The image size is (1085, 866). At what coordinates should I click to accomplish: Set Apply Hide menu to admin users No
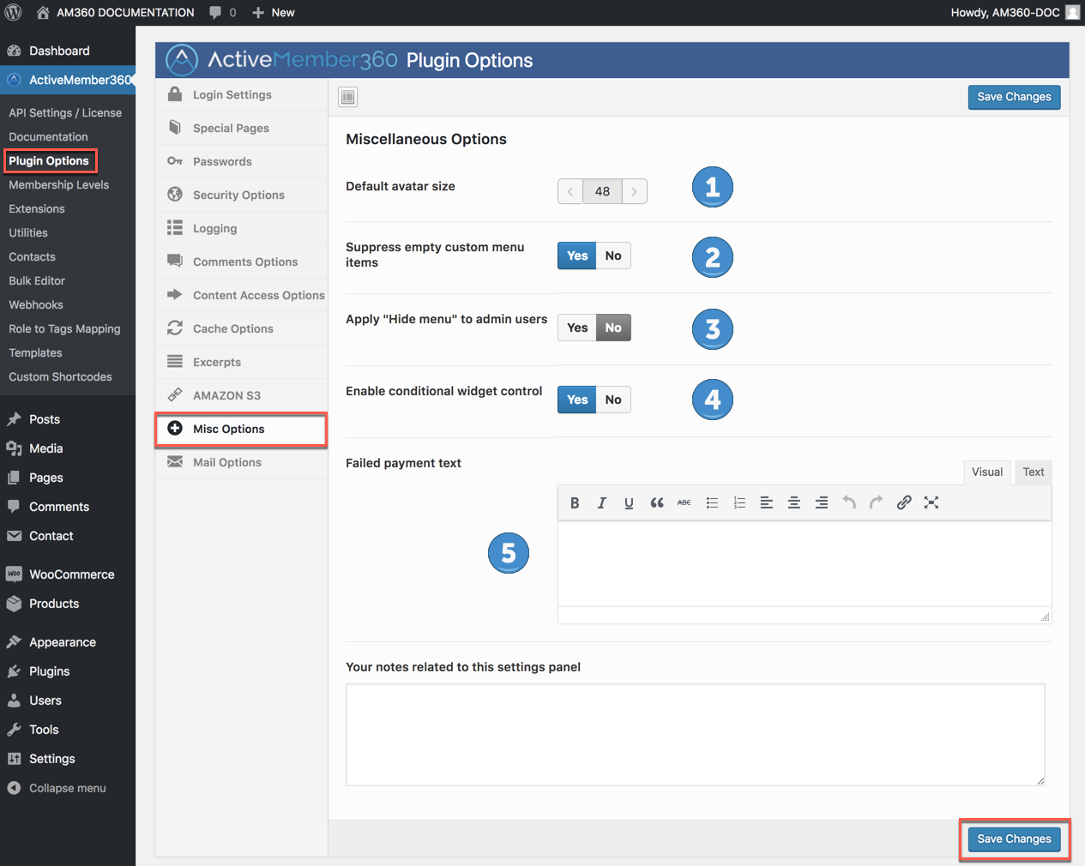coord(613,328)
